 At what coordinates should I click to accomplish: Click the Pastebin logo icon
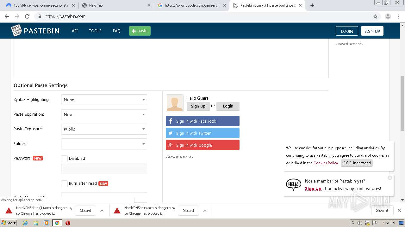point(16,31)
